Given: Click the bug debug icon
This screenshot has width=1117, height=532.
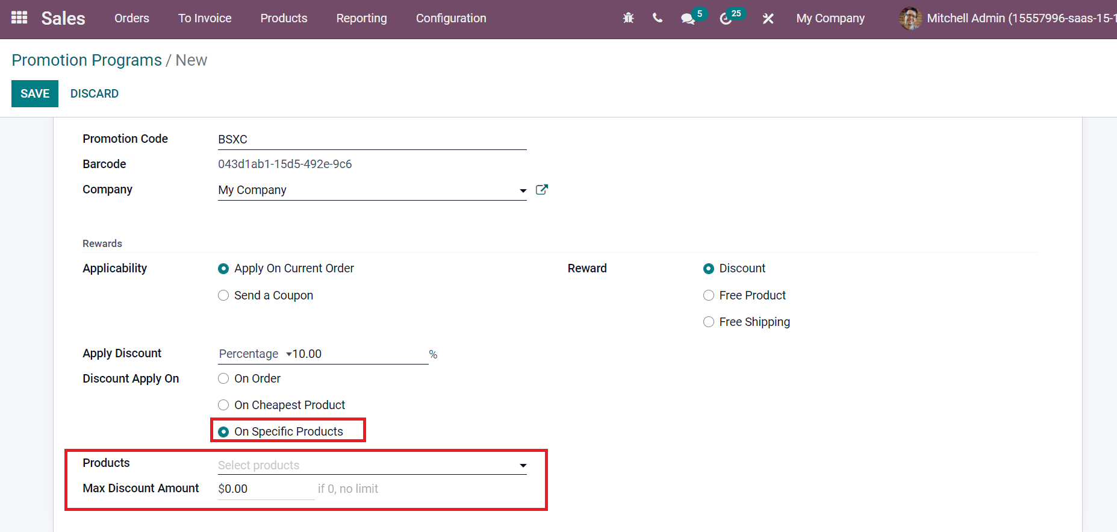Looking at the screenshot, I should click(x=629, y=18).
